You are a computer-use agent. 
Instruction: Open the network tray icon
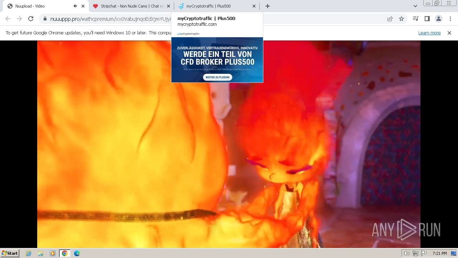click(415, 253)
